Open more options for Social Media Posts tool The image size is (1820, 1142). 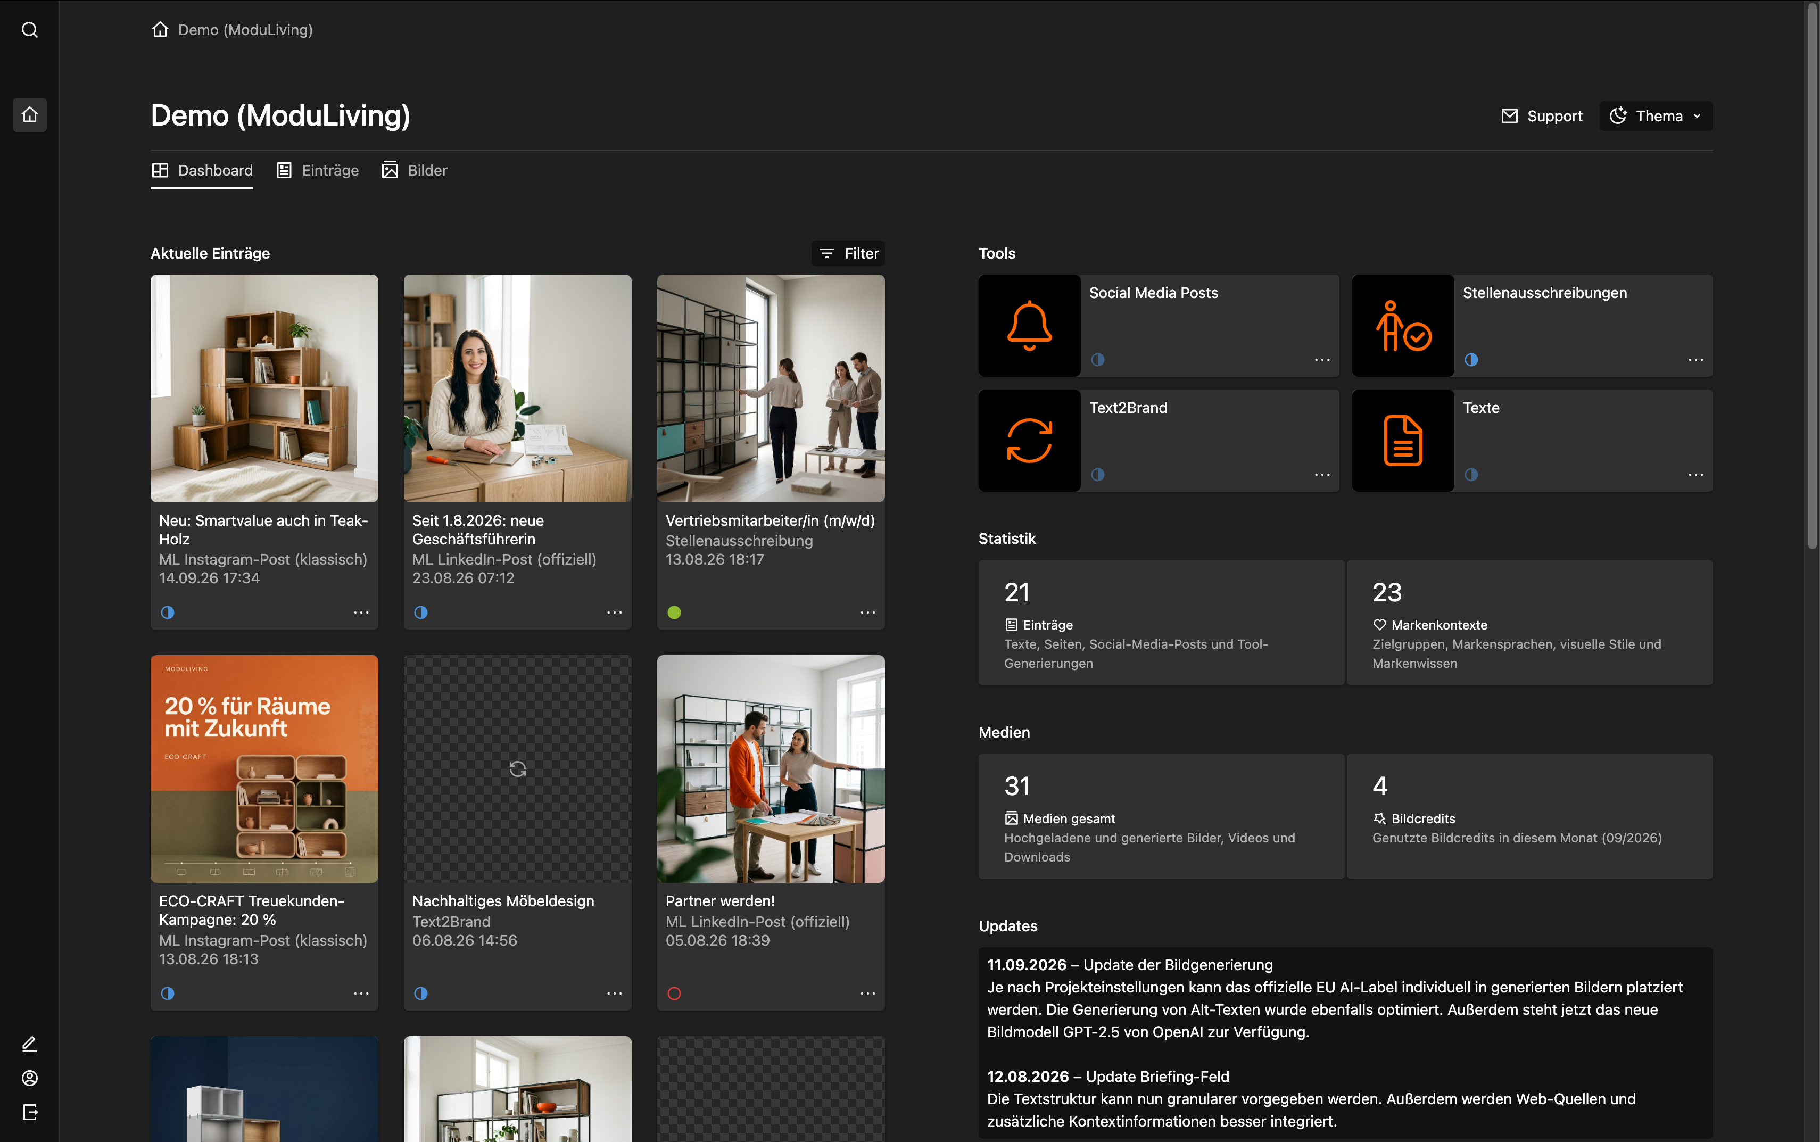coord(1322,360)
